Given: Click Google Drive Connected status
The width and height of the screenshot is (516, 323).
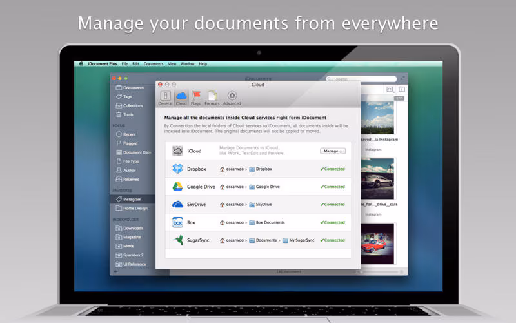Looking at the screenshot, I should (x=333, y=187).
